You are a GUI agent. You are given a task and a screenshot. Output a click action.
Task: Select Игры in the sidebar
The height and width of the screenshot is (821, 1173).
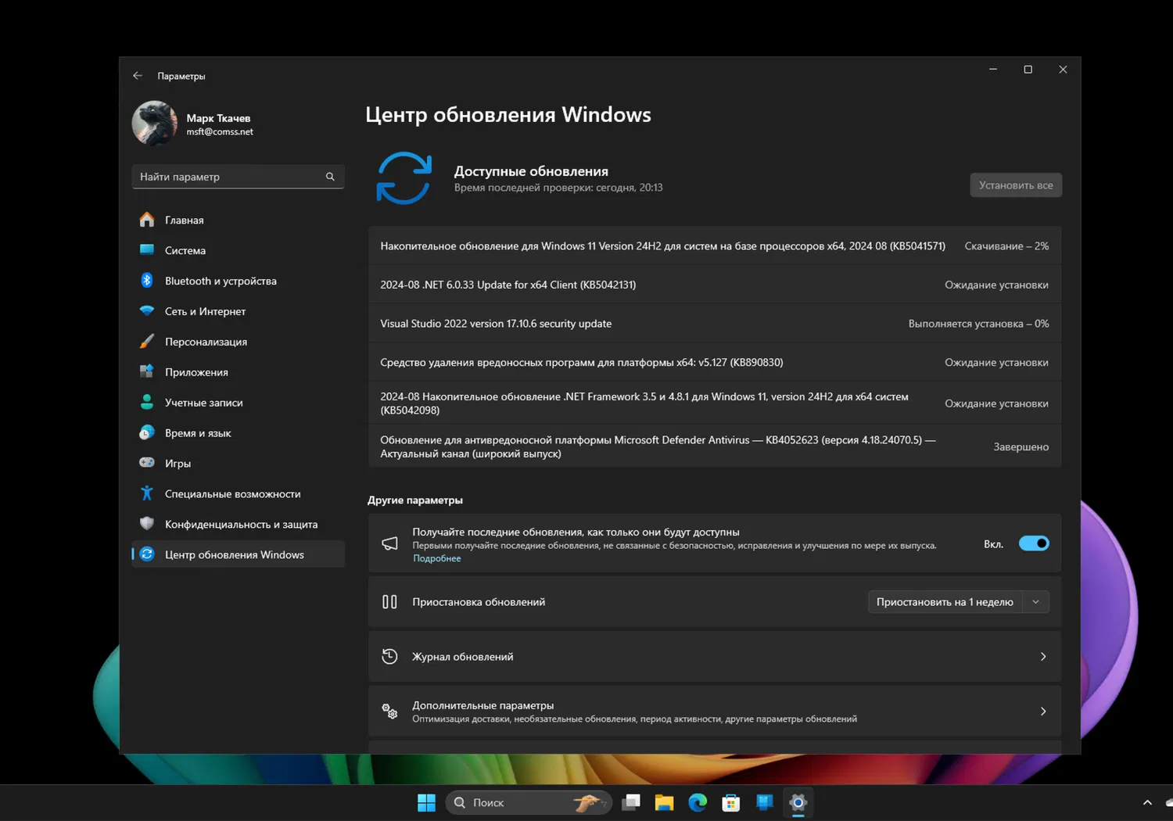(x=238, y=464)
